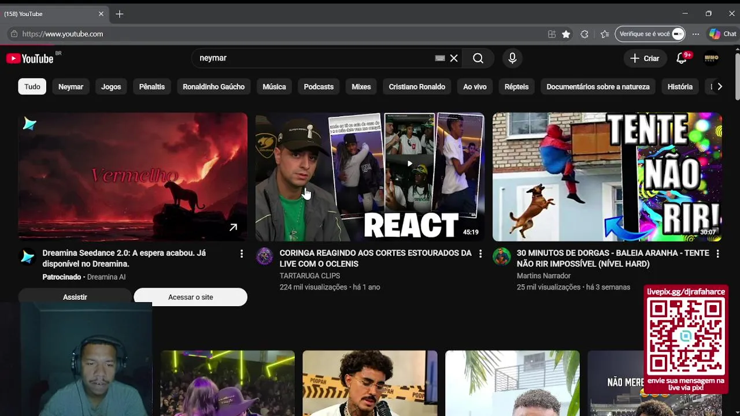Clear the neymar search text with X

[x=454, y=58]
